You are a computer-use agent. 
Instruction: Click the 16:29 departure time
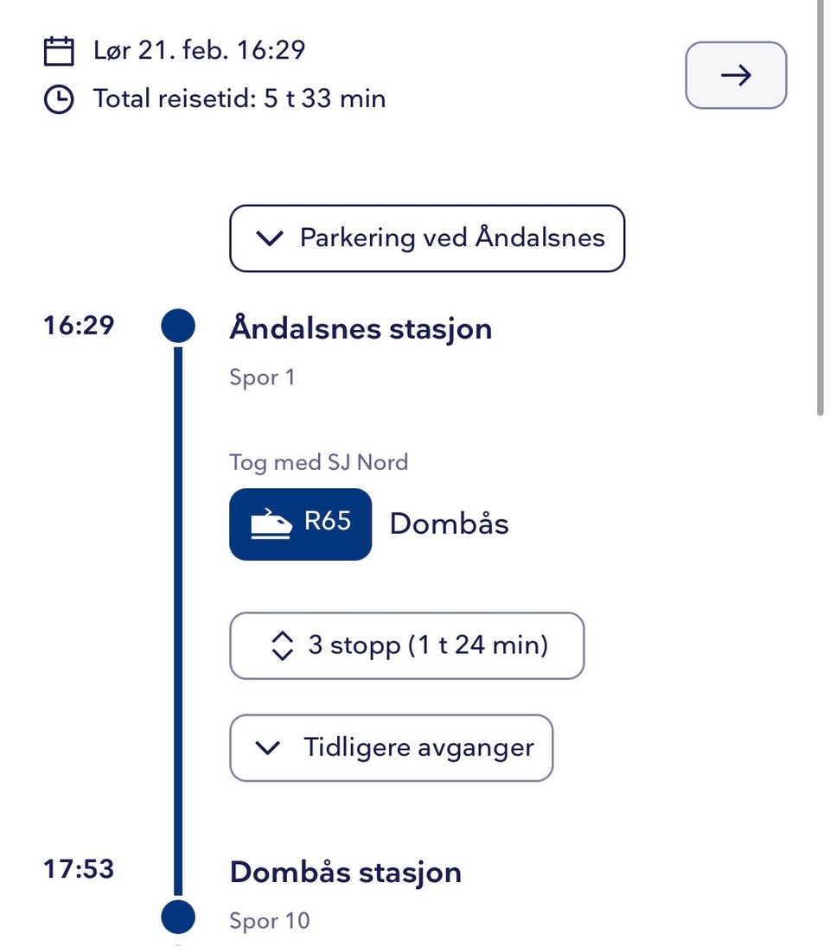coord(79,327)
